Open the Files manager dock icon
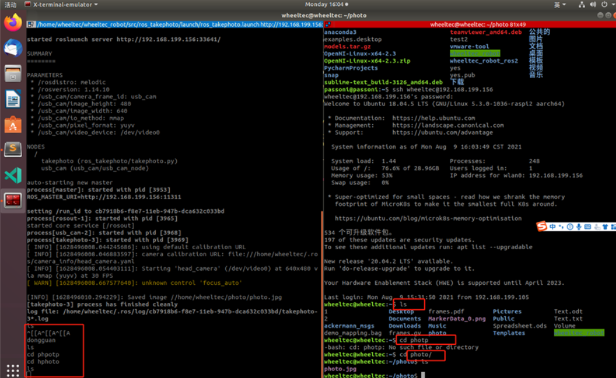This screenshot has height=378, width=616. coord(13,73)
